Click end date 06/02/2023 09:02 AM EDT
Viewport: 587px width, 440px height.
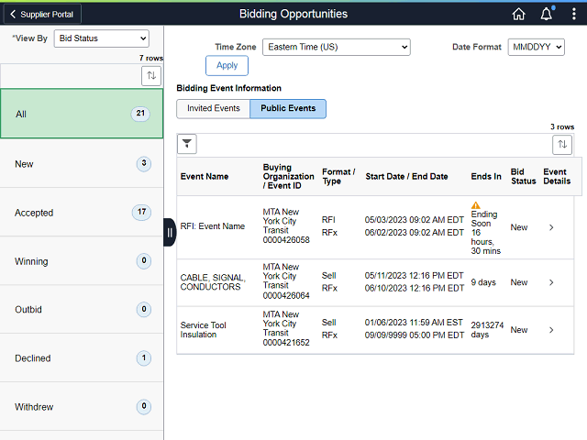coord(414,233)
